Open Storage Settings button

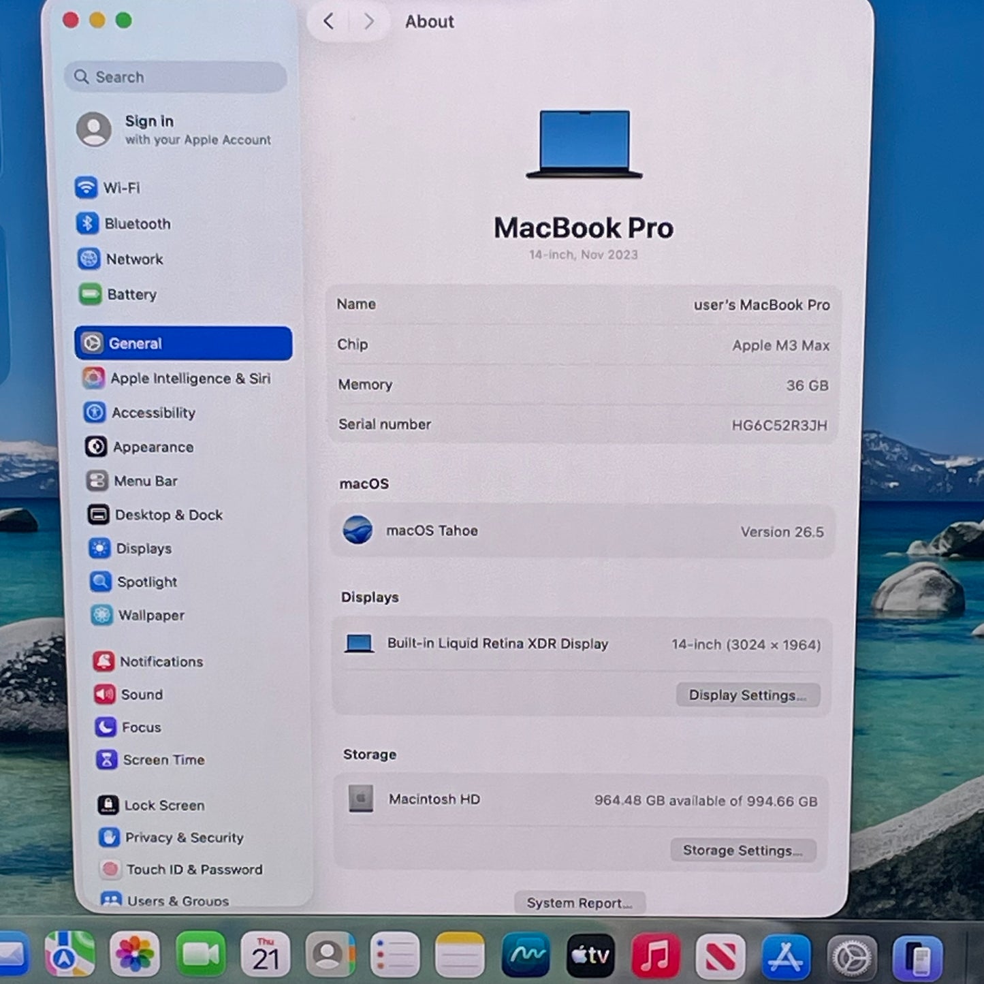[743, 851]
